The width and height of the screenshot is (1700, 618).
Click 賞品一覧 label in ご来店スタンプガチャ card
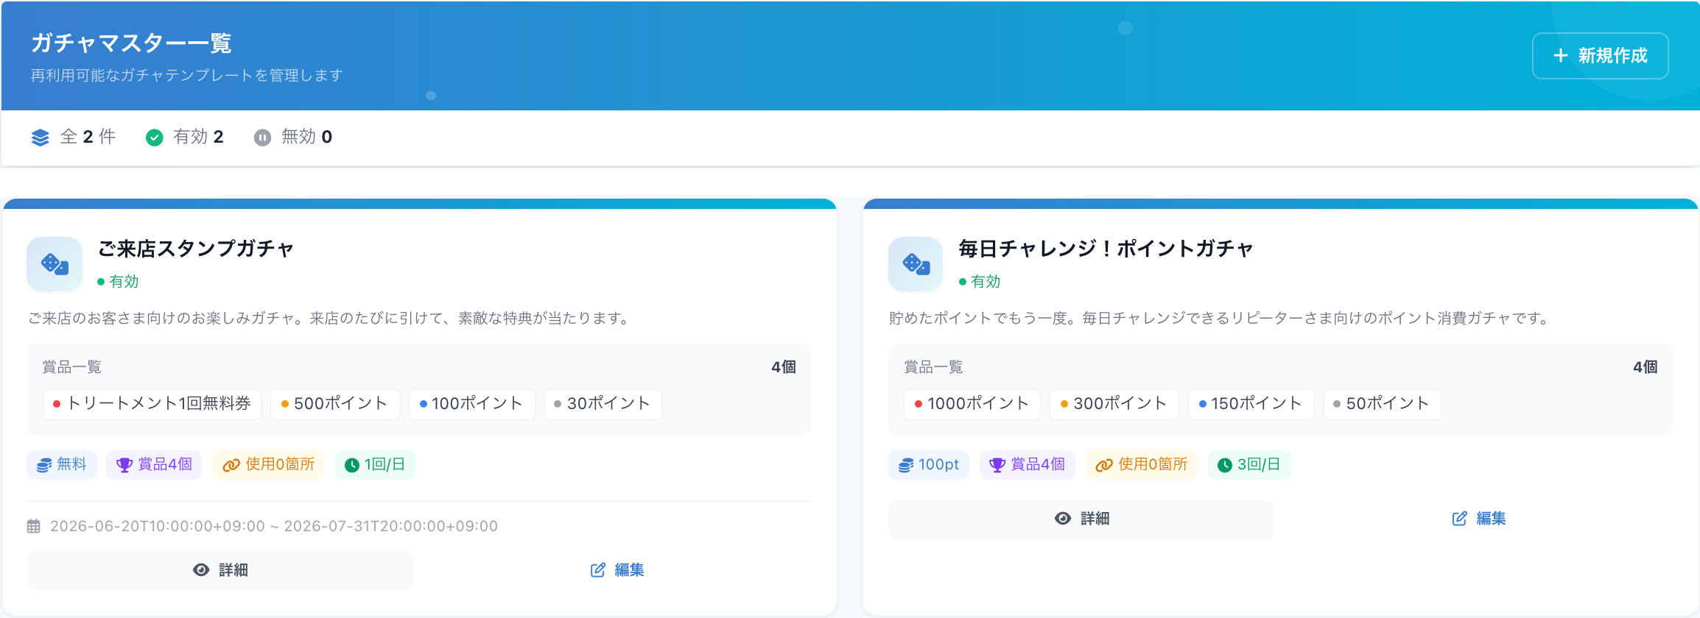coord(72,367)
